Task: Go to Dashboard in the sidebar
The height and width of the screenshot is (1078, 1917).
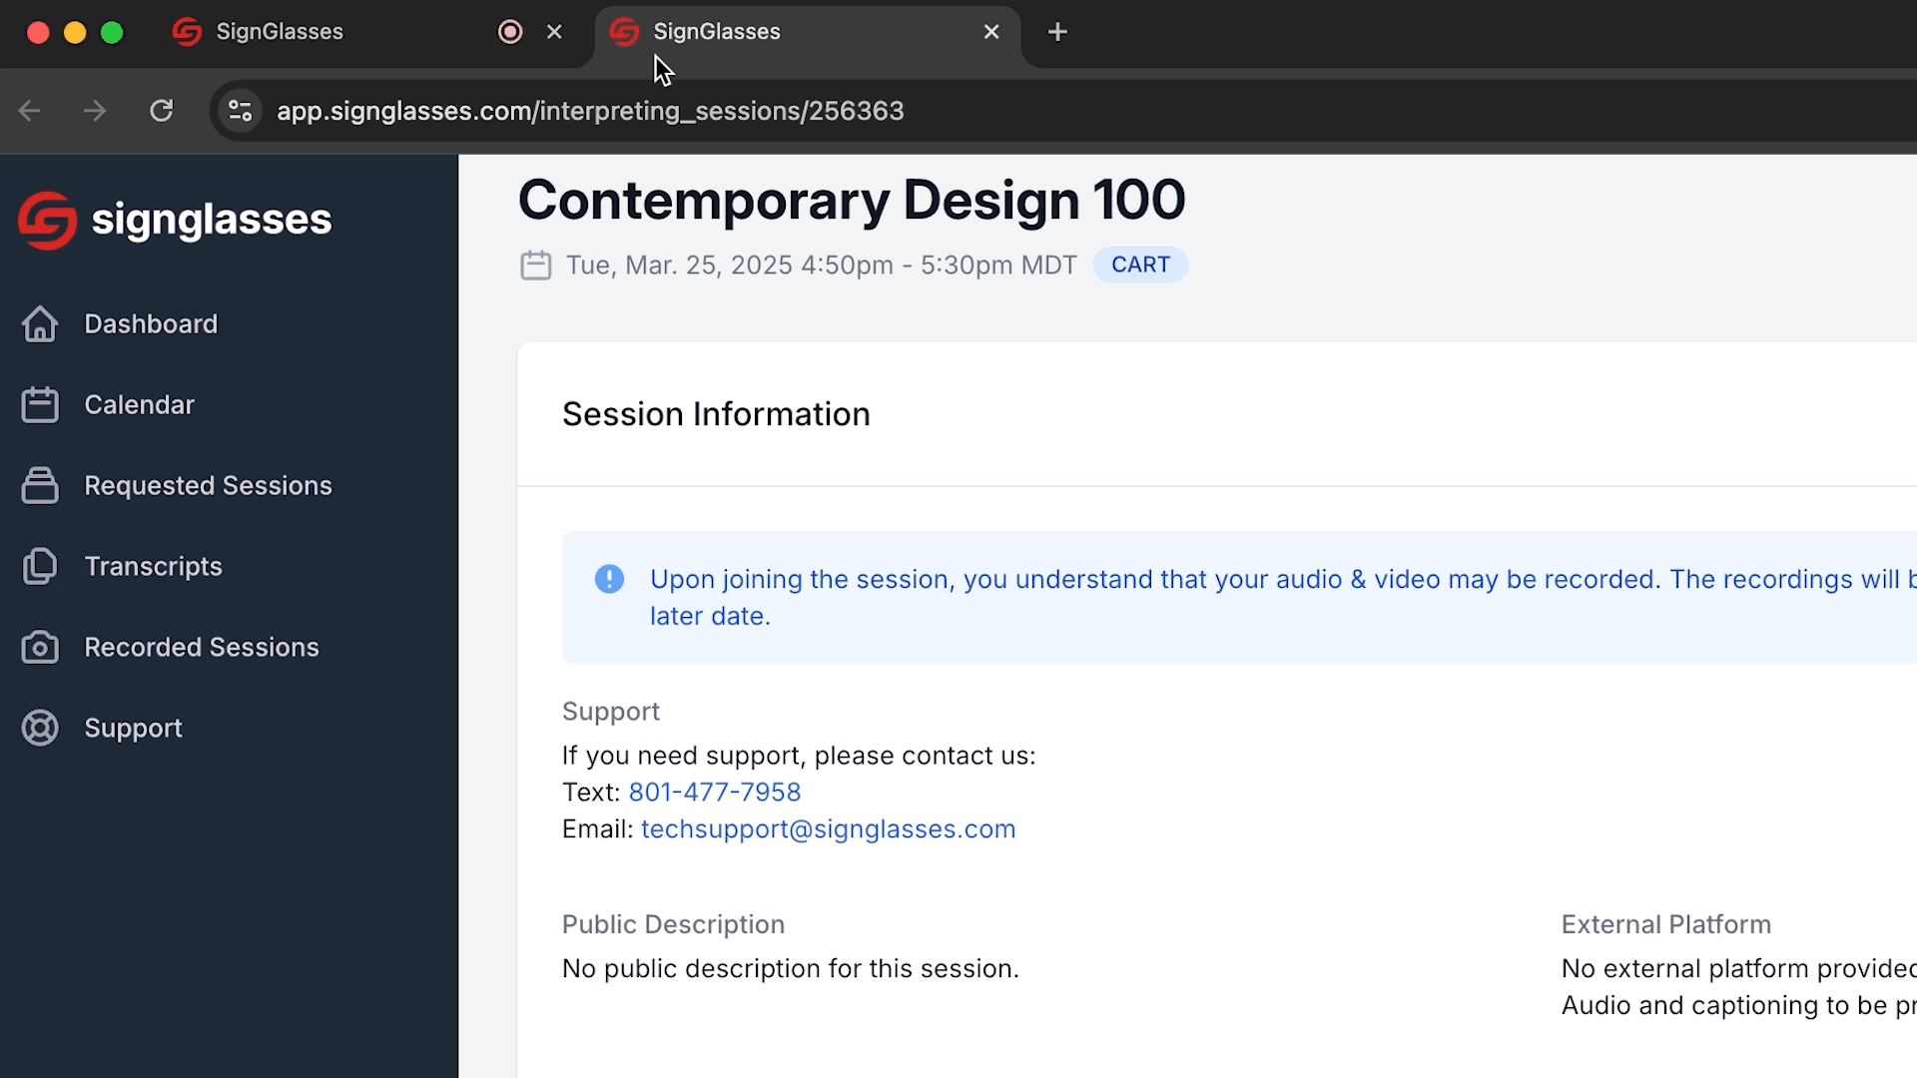Action: 151,323
